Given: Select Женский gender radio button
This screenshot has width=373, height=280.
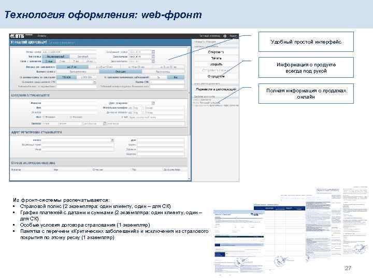Looking at the screenshot, I should (x=70, y=117).
